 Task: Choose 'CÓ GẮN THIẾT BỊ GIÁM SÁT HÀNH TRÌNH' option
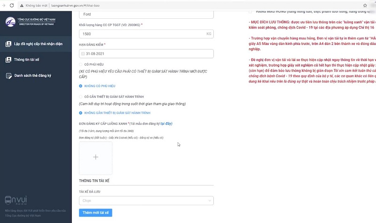click(x=81, y=96)
